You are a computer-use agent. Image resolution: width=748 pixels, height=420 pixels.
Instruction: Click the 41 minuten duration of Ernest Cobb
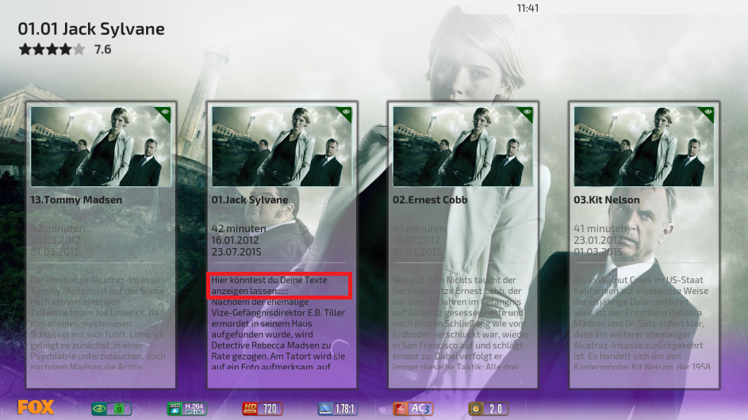419,229
